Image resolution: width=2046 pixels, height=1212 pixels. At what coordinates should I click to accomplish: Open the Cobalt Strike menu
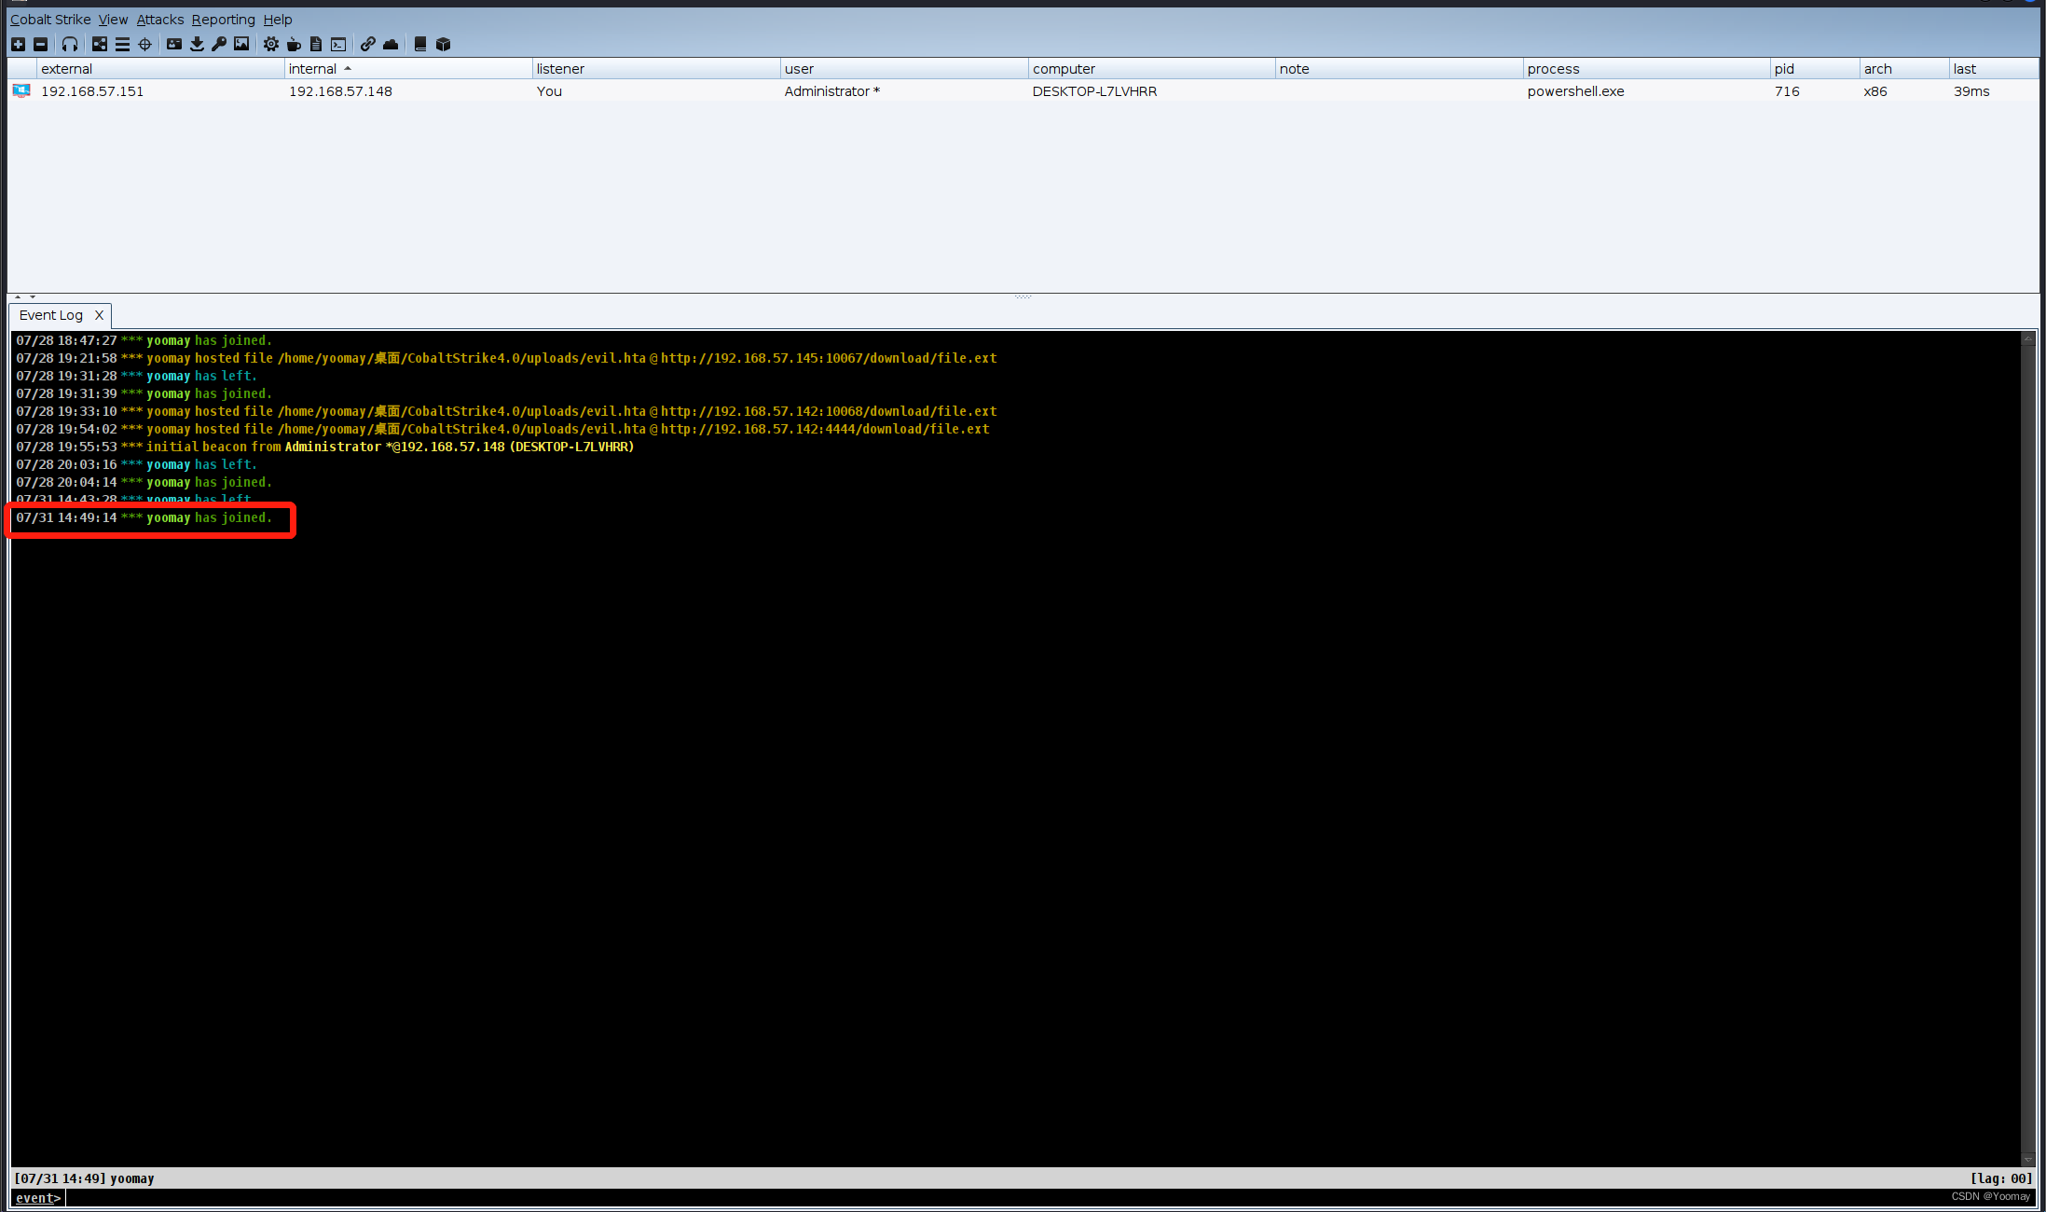pyautogui.click(x=50, y=20)
